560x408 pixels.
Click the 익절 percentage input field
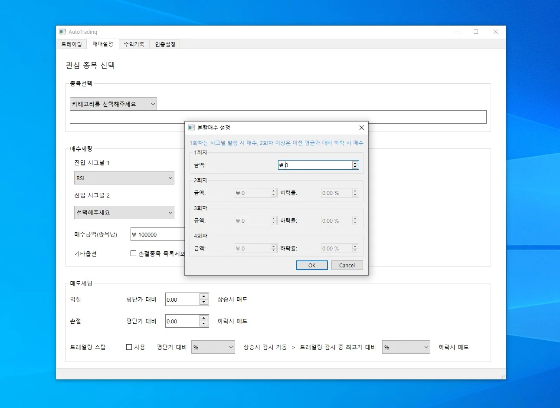point(183,299)
